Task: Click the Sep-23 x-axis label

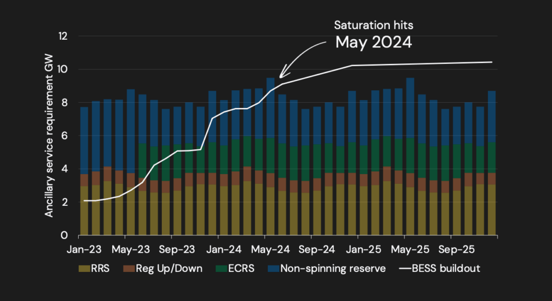Action: pos(172,249)
